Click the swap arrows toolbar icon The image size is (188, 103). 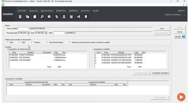57,17
